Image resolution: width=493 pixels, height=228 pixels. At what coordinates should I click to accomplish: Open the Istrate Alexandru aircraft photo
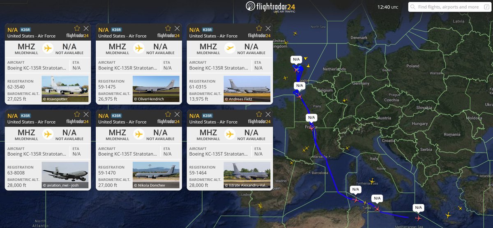247,175
